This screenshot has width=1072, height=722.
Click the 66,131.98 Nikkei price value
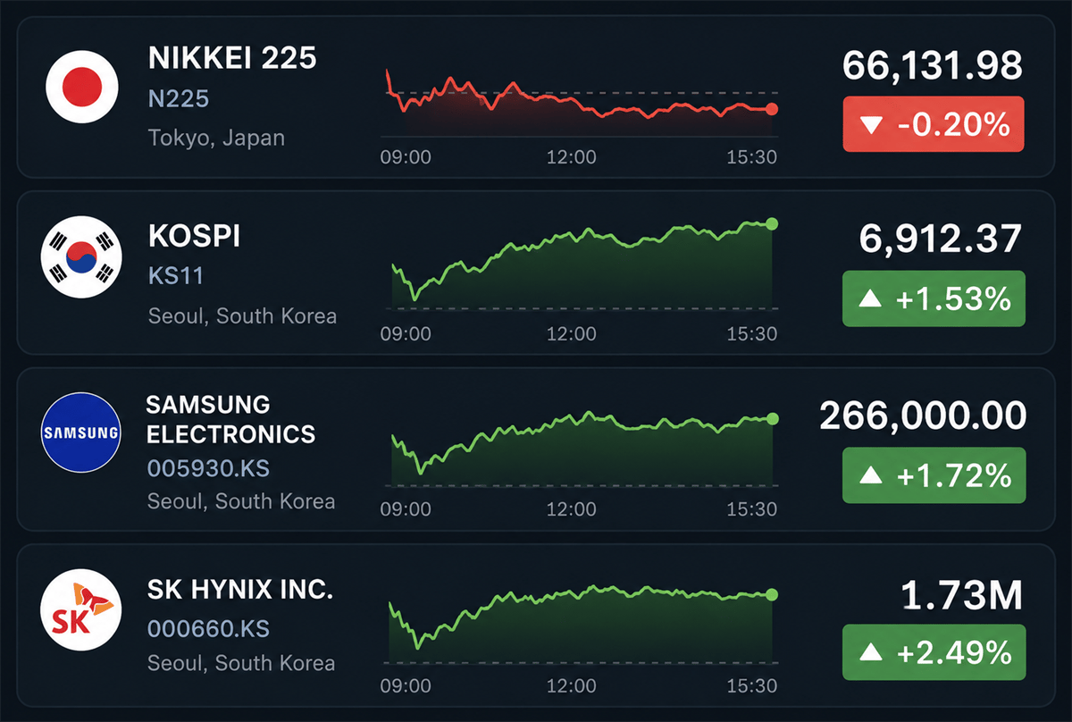[933, 66]
